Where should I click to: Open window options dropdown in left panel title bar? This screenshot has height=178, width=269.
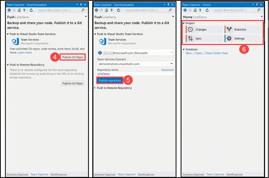pos(77,5)
